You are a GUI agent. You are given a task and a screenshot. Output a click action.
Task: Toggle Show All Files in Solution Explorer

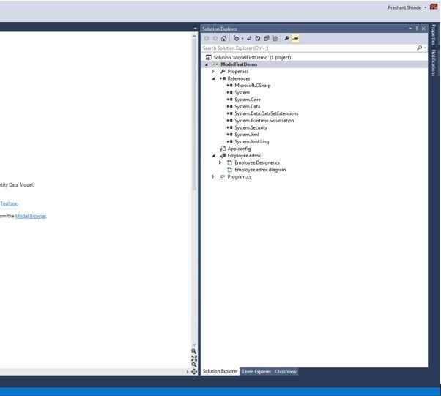click(275, 39)
